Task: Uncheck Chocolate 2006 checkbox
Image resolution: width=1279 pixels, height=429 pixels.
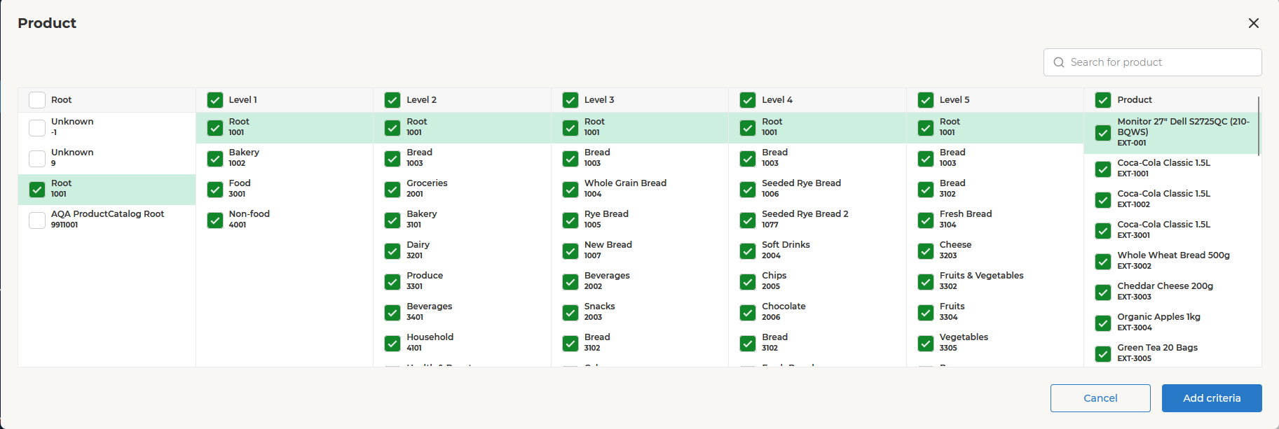Action: click(x=748, y=313)
